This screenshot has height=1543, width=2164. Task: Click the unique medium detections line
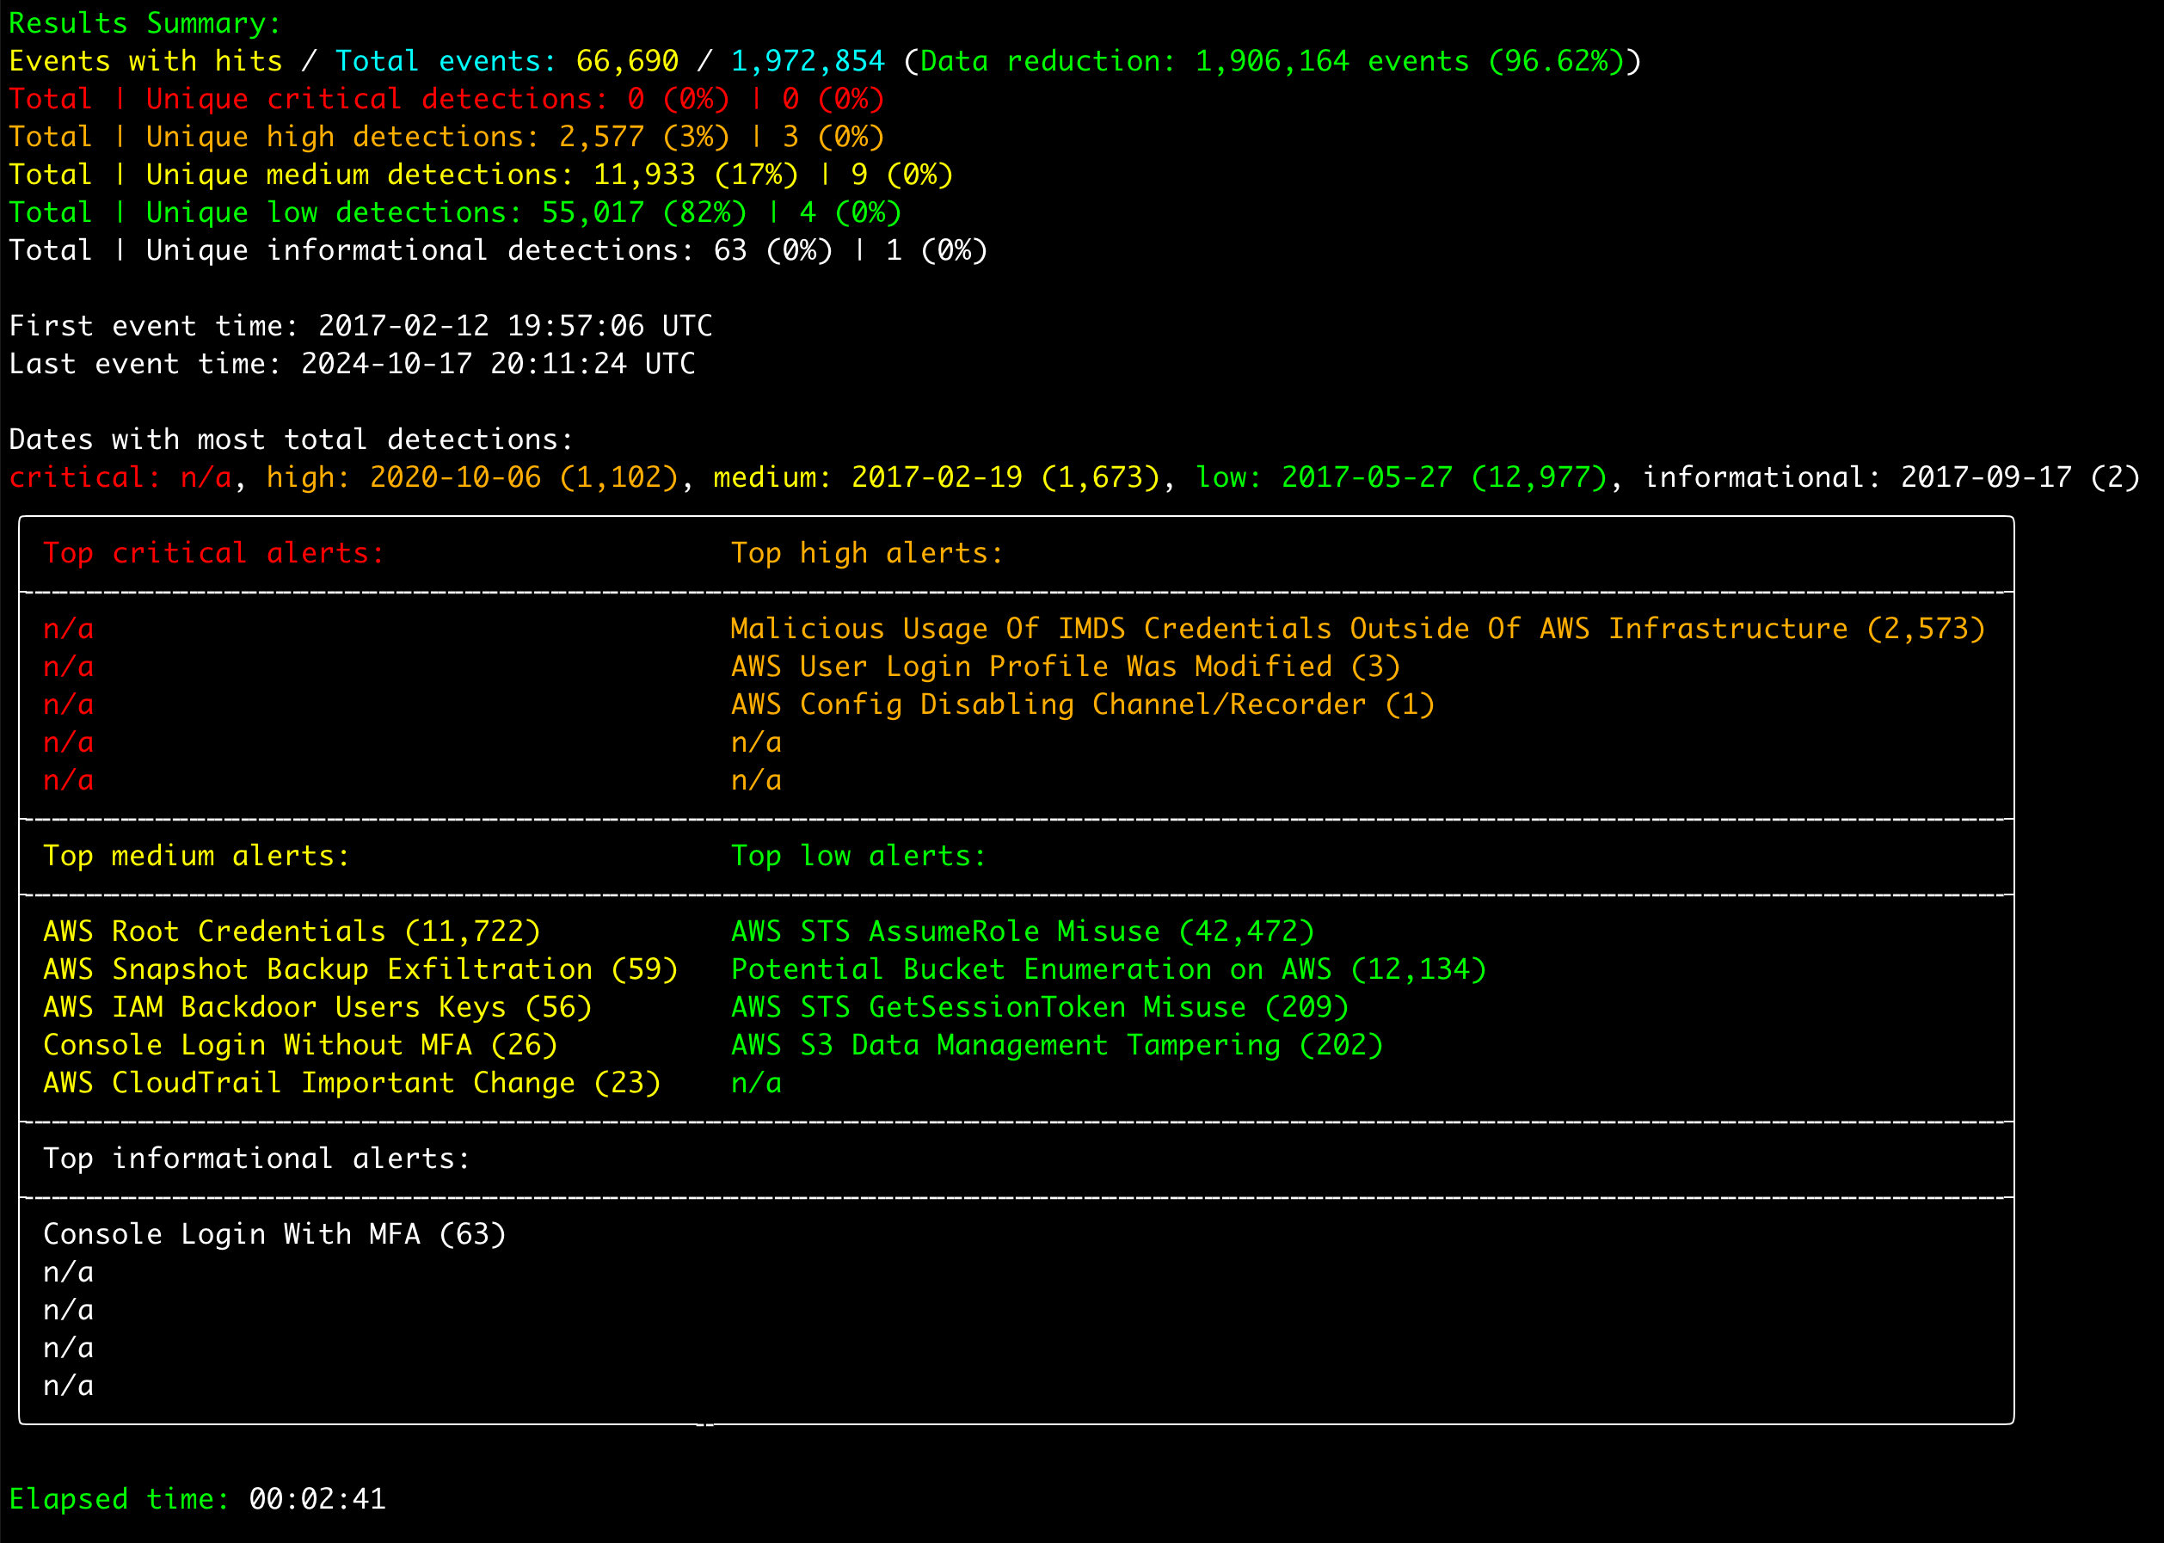pos(480,175)
